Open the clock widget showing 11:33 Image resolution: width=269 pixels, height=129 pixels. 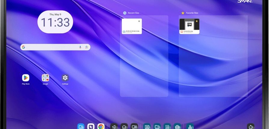55,22
